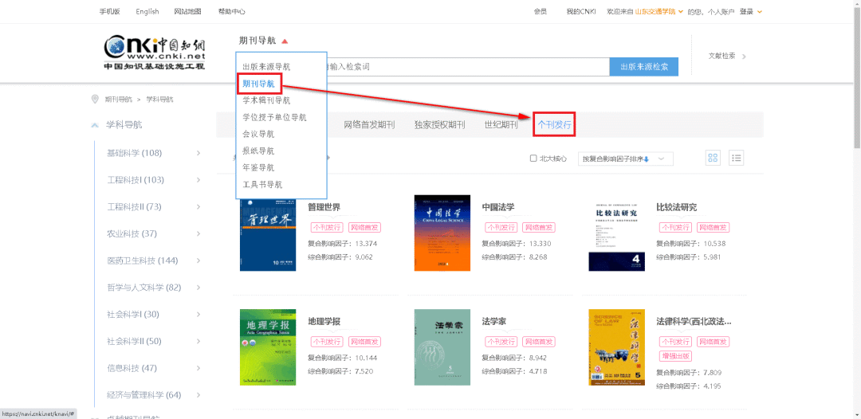Open 帮助中心 link
Viewport: 861px width, 419px height.
232,11
